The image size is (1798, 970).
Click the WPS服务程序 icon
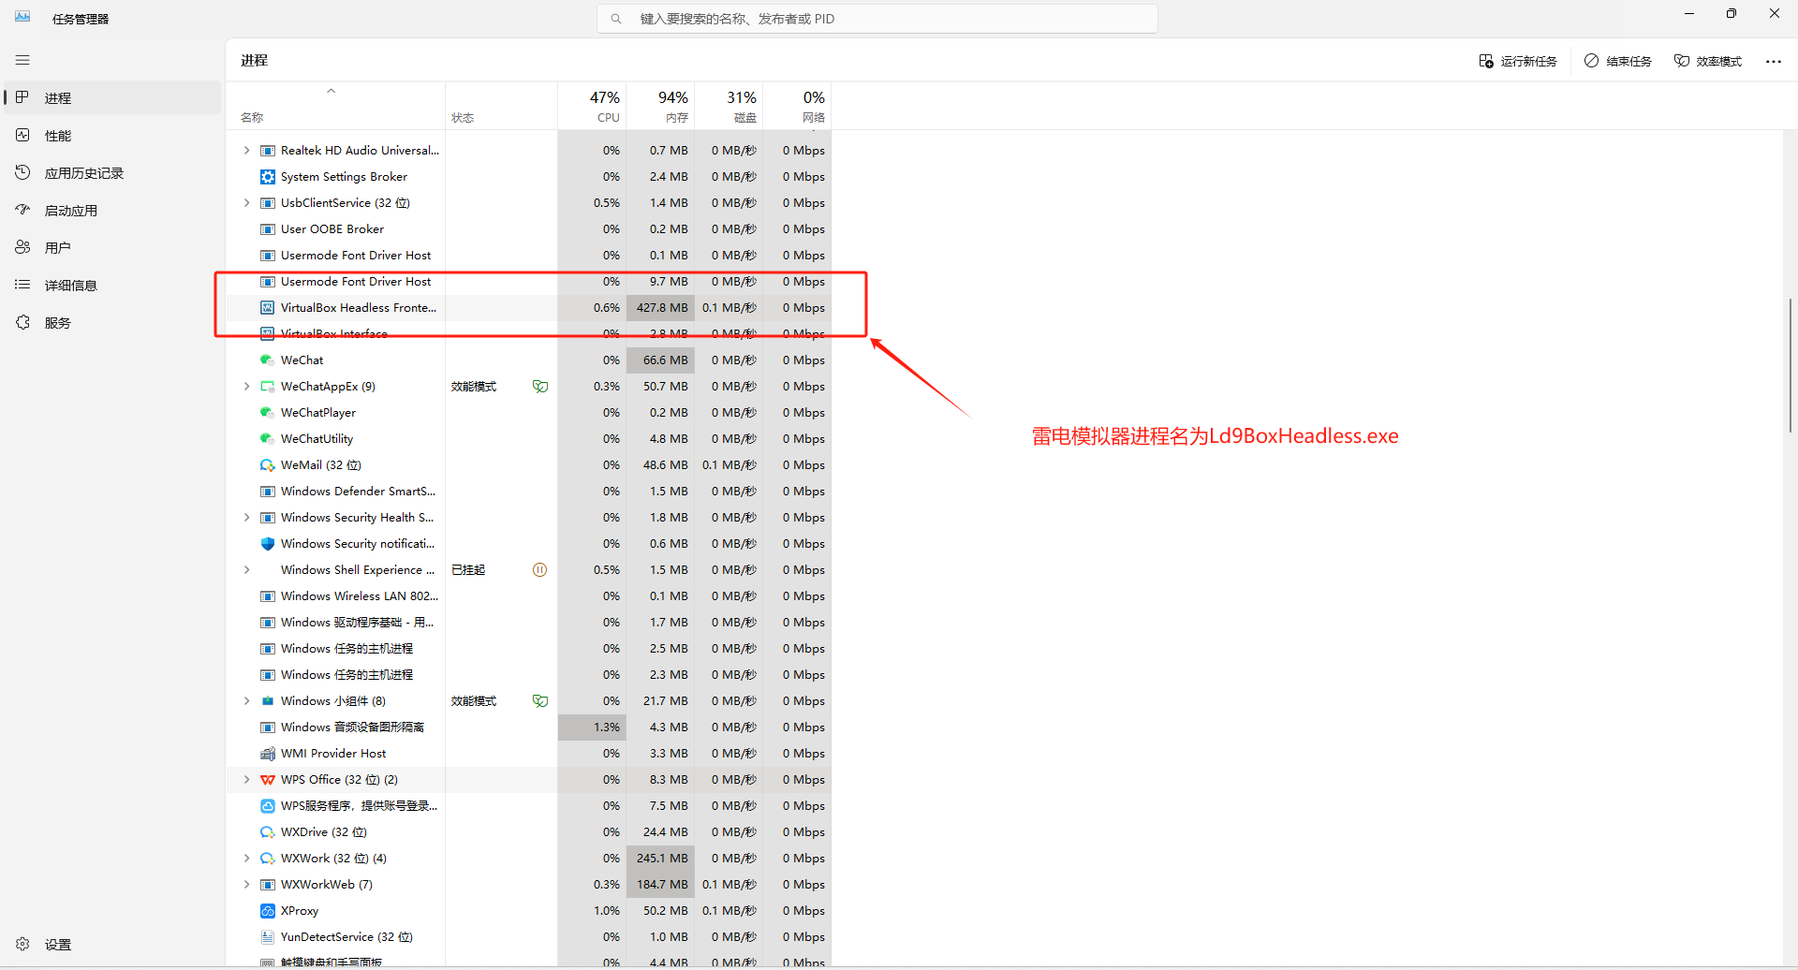point(268,806)
